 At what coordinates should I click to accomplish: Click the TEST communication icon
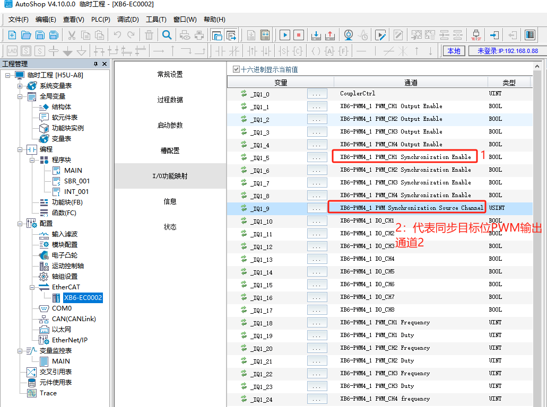(x=476, y=35)
